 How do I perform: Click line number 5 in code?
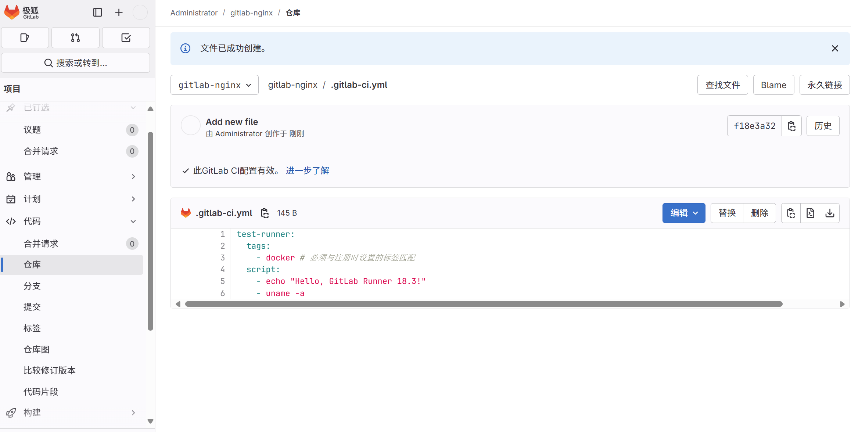(222, 281)
